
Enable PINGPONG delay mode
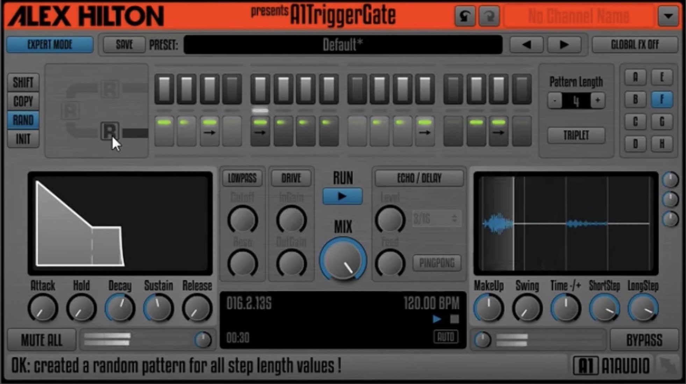(437, 263)
